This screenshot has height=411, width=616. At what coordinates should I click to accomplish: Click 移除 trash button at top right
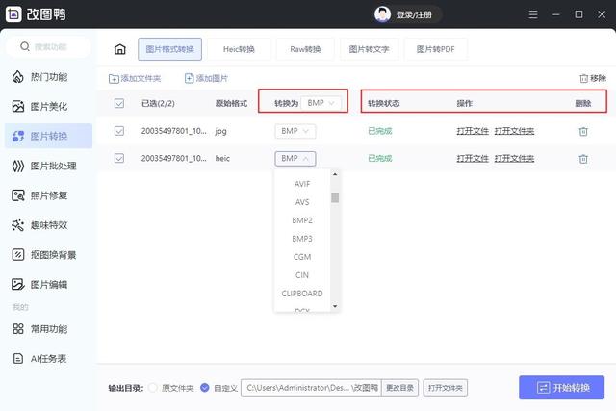(593, 78)
